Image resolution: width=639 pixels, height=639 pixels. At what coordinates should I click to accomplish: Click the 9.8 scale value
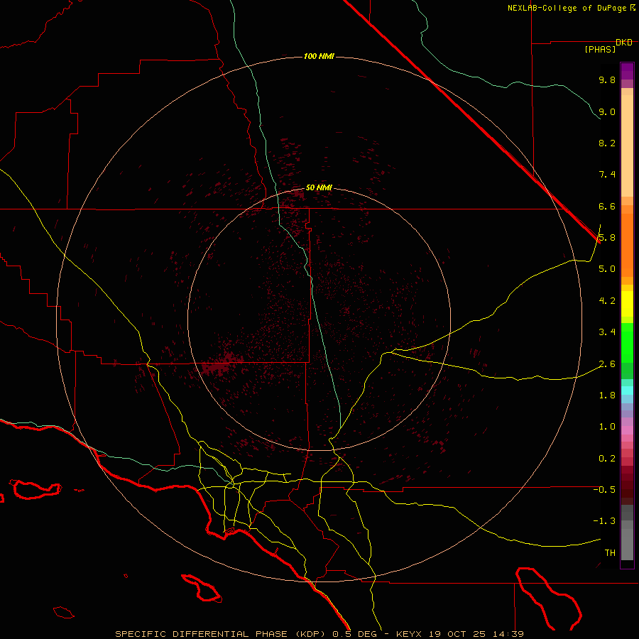tap(607, 80)
